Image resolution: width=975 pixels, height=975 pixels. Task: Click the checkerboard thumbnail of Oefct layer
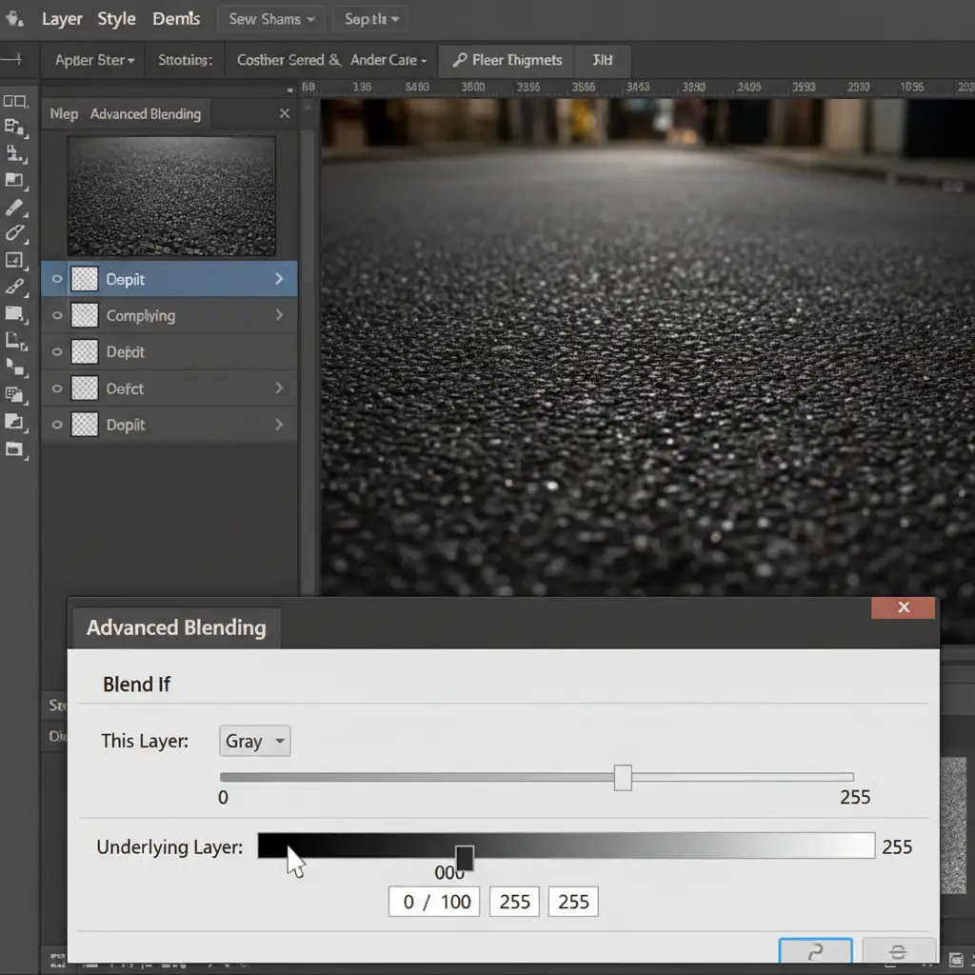click(x=85, y=388)
